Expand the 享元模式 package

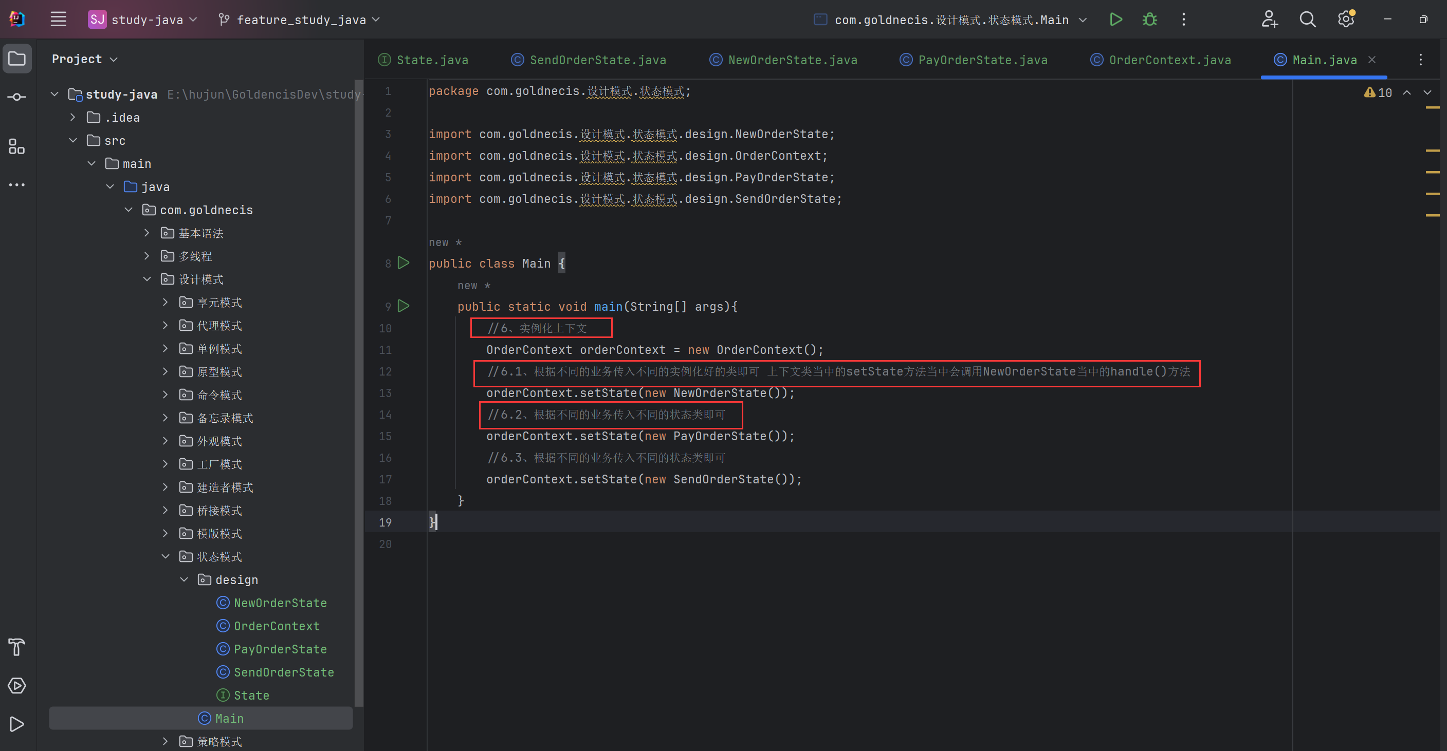tap(165, 302)
